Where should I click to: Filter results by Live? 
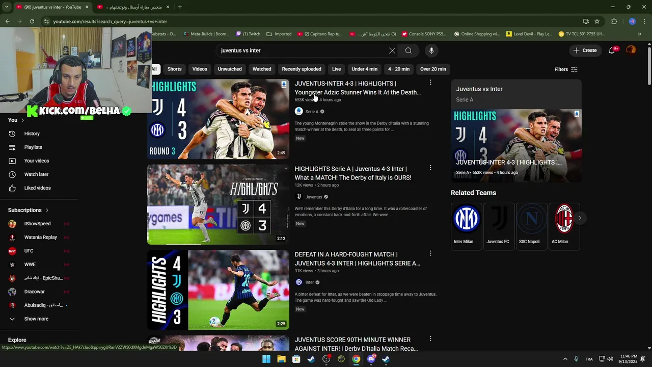coord(336,69)
